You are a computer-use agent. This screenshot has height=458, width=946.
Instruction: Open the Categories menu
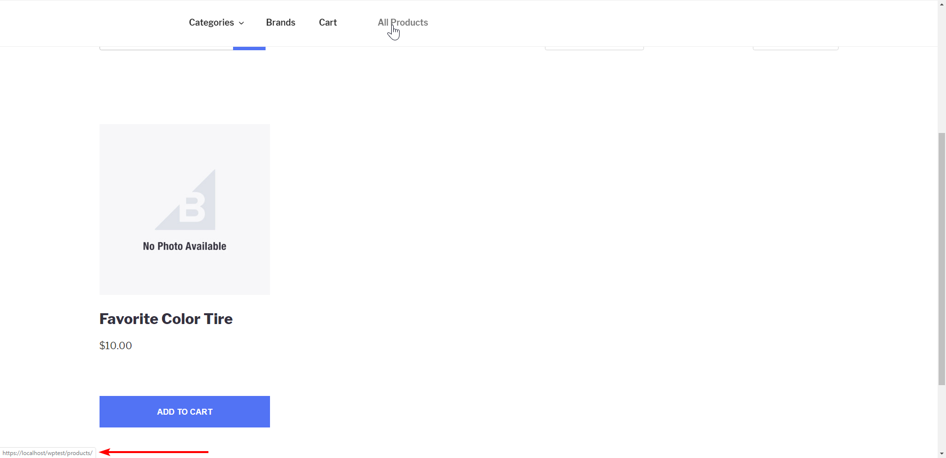tap(211, 23)
